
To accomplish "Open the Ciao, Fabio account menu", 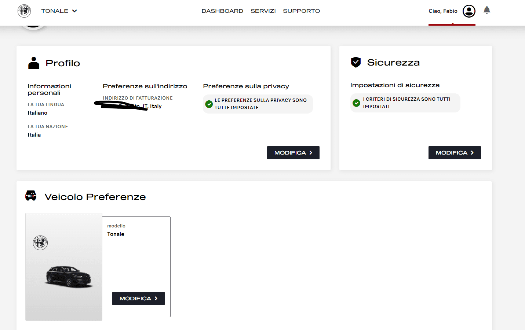I will 443,11.
